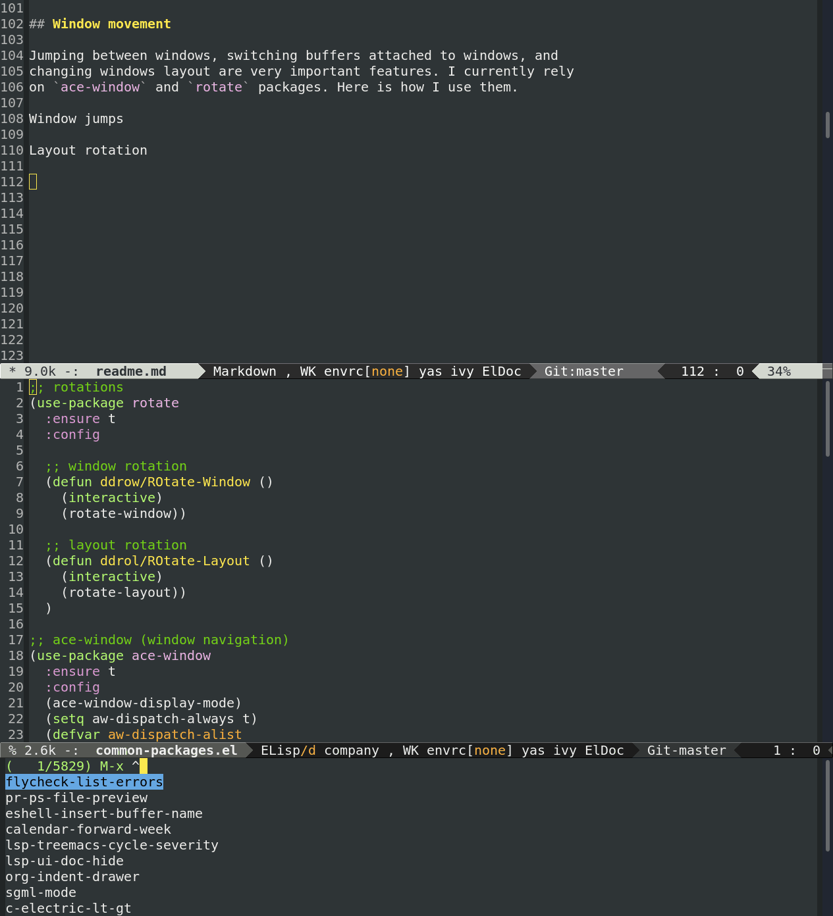Click on ddrol/ROtate-Layout function name
The width and height of the screenshot is (833, 916).
pyautogui.click(x=175, y=561)
